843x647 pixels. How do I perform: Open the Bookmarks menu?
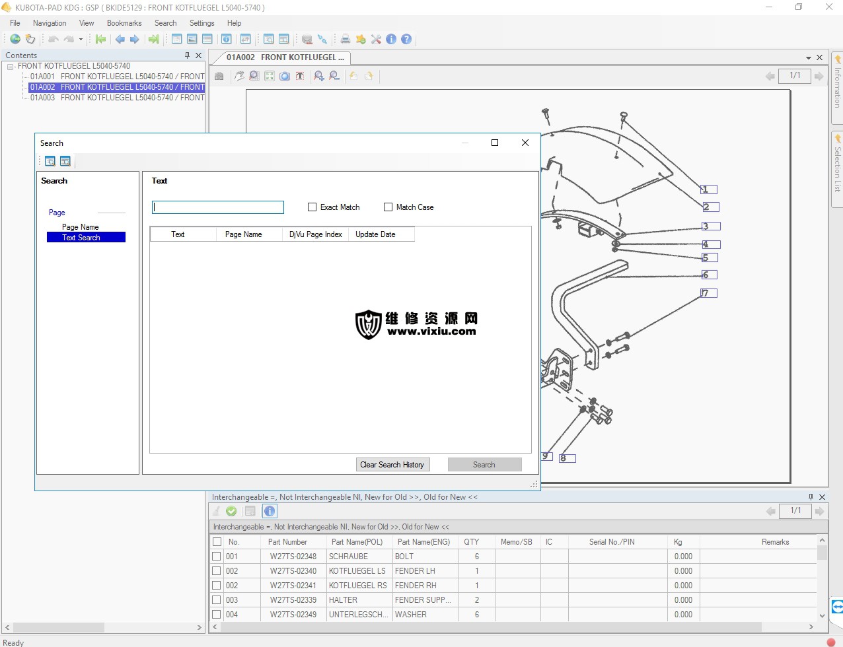[x=124, y=23]
